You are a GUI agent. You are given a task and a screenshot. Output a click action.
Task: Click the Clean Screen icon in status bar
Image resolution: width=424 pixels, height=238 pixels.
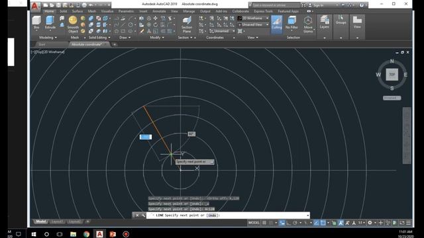pyautogui.click(x=402, y=223)
